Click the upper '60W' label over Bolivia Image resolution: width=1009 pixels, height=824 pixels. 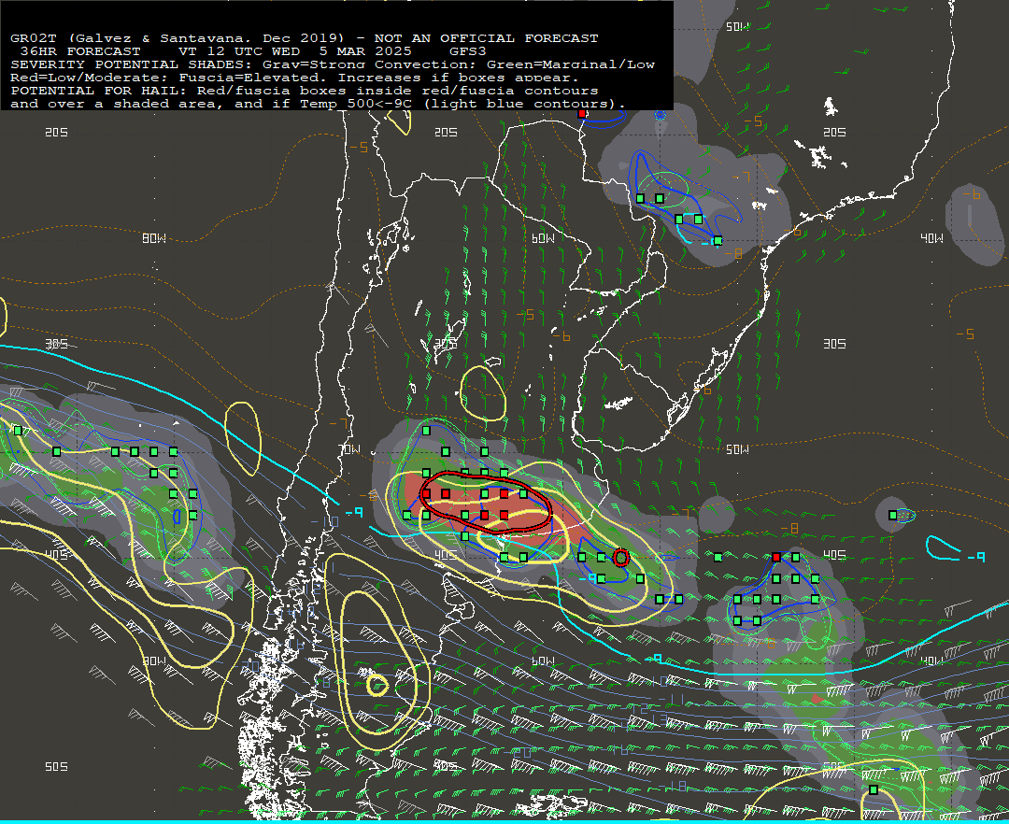pyautogui.click(x=543, y=238)
